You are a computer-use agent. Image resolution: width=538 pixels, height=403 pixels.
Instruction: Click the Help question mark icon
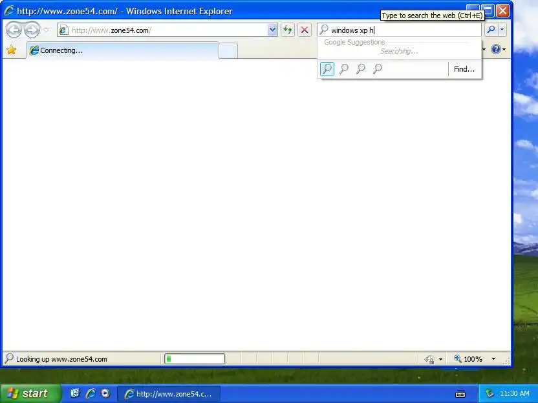click(x=495, y=50)
